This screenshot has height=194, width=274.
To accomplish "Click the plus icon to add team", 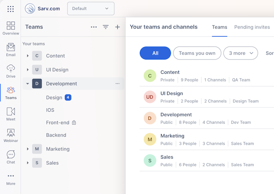I will (x=117, y=27).
